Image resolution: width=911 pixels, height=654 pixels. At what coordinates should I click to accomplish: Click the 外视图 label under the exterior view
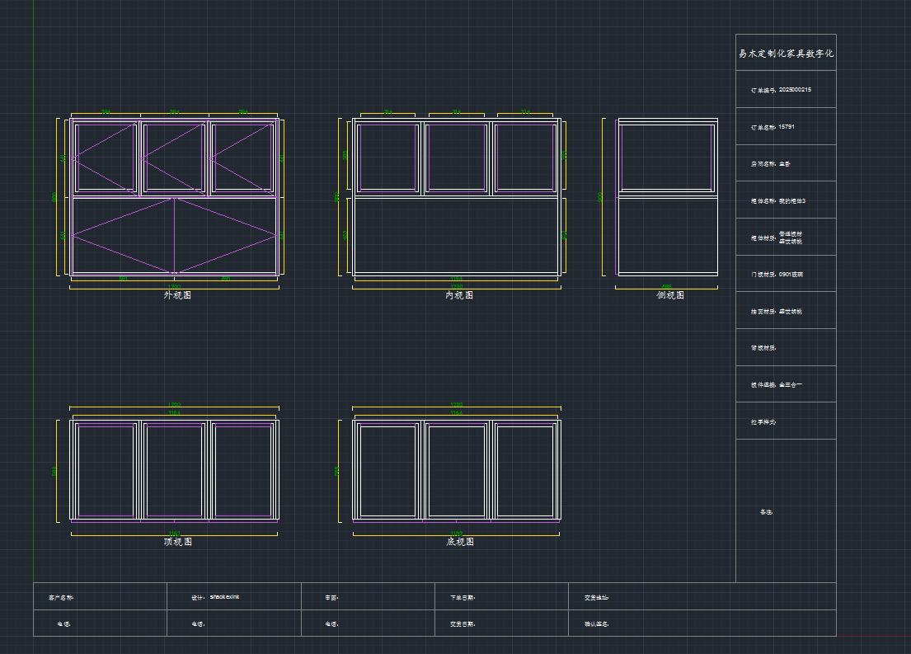point(177,295)
